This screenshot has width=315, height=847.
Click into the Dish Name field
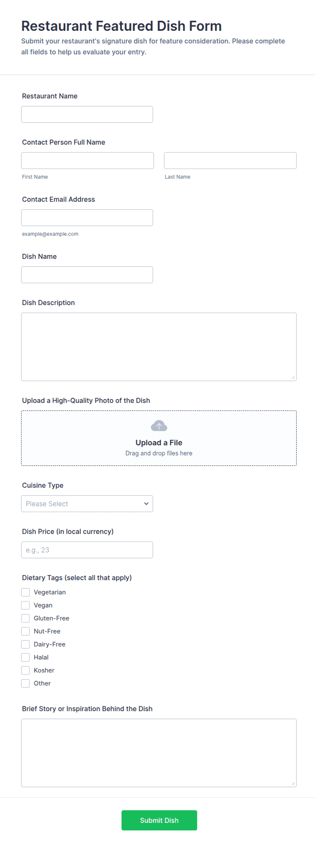87,275
